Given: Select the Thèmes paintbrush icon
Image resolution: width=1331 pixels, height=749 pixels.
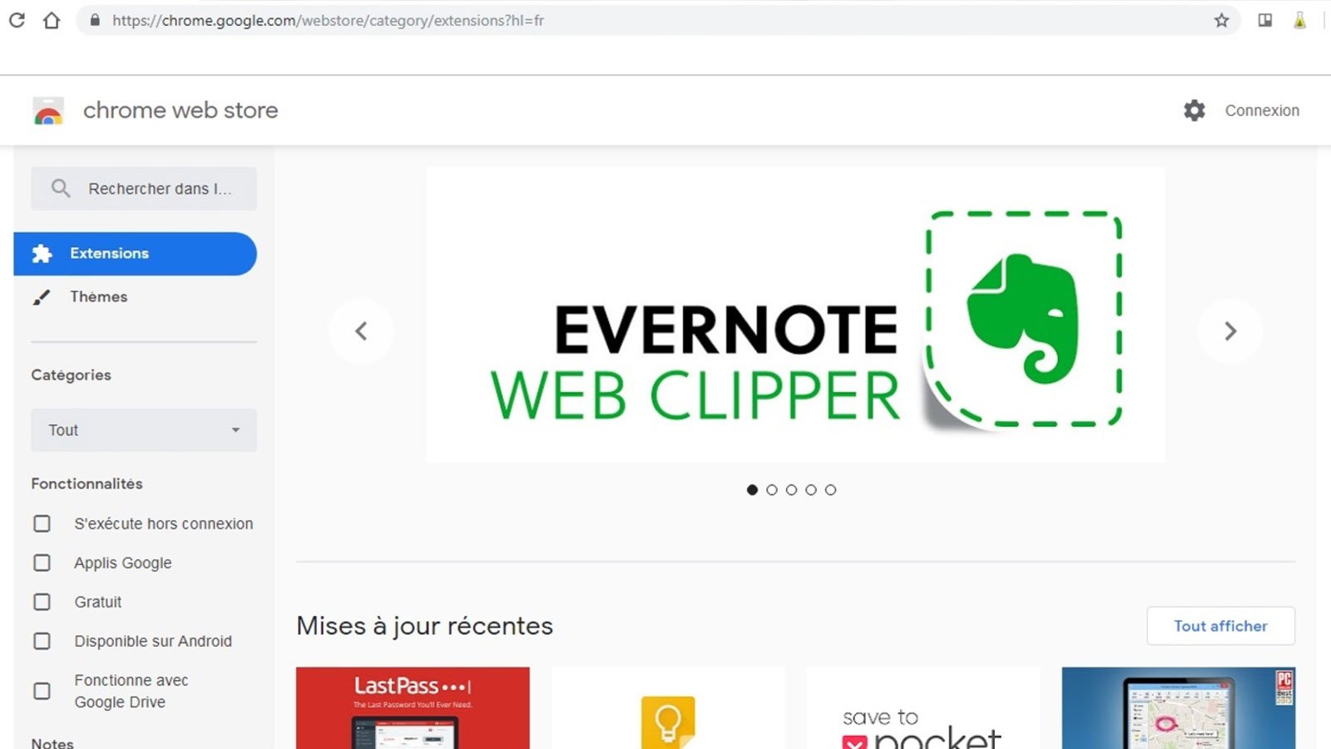Looking at the screenshot, I should click(x=42, y=296).
